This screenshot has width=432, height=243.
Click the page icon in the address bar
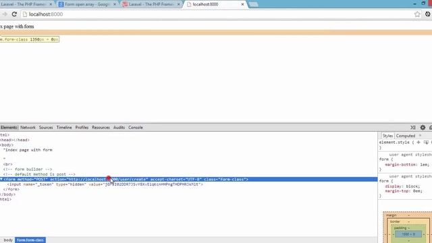[25, 14]
